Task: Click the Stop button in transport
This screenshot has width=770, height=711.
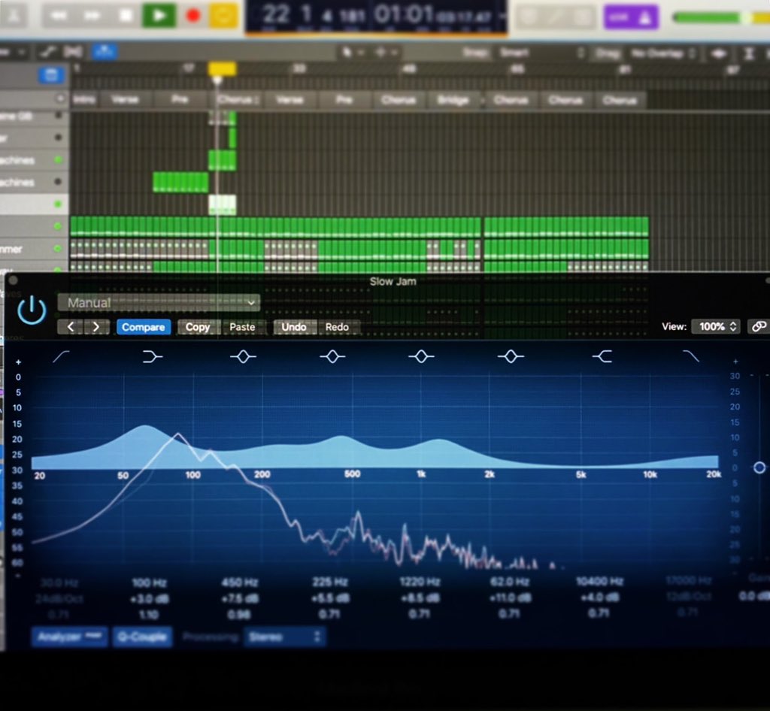Action: [126, 16]
